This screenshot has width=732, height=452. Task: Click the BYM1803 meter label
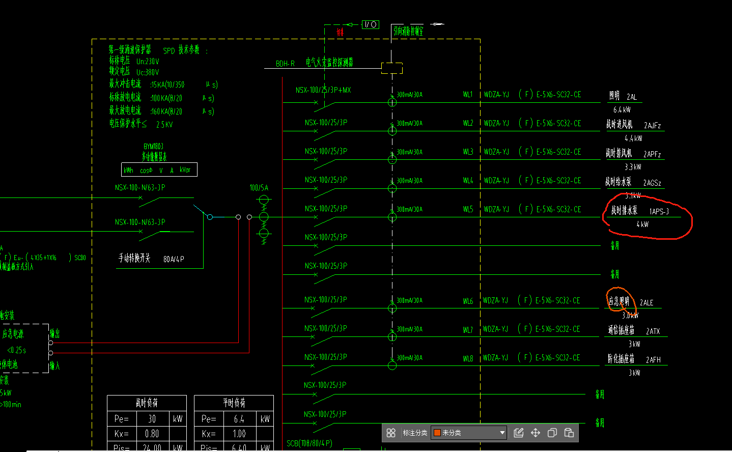(153, 146)
